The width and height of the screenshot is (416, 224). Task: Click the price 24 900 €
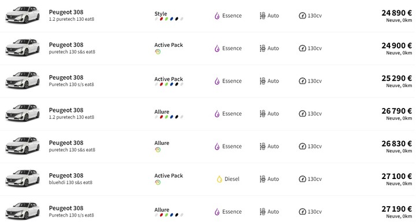pos(396,46)
